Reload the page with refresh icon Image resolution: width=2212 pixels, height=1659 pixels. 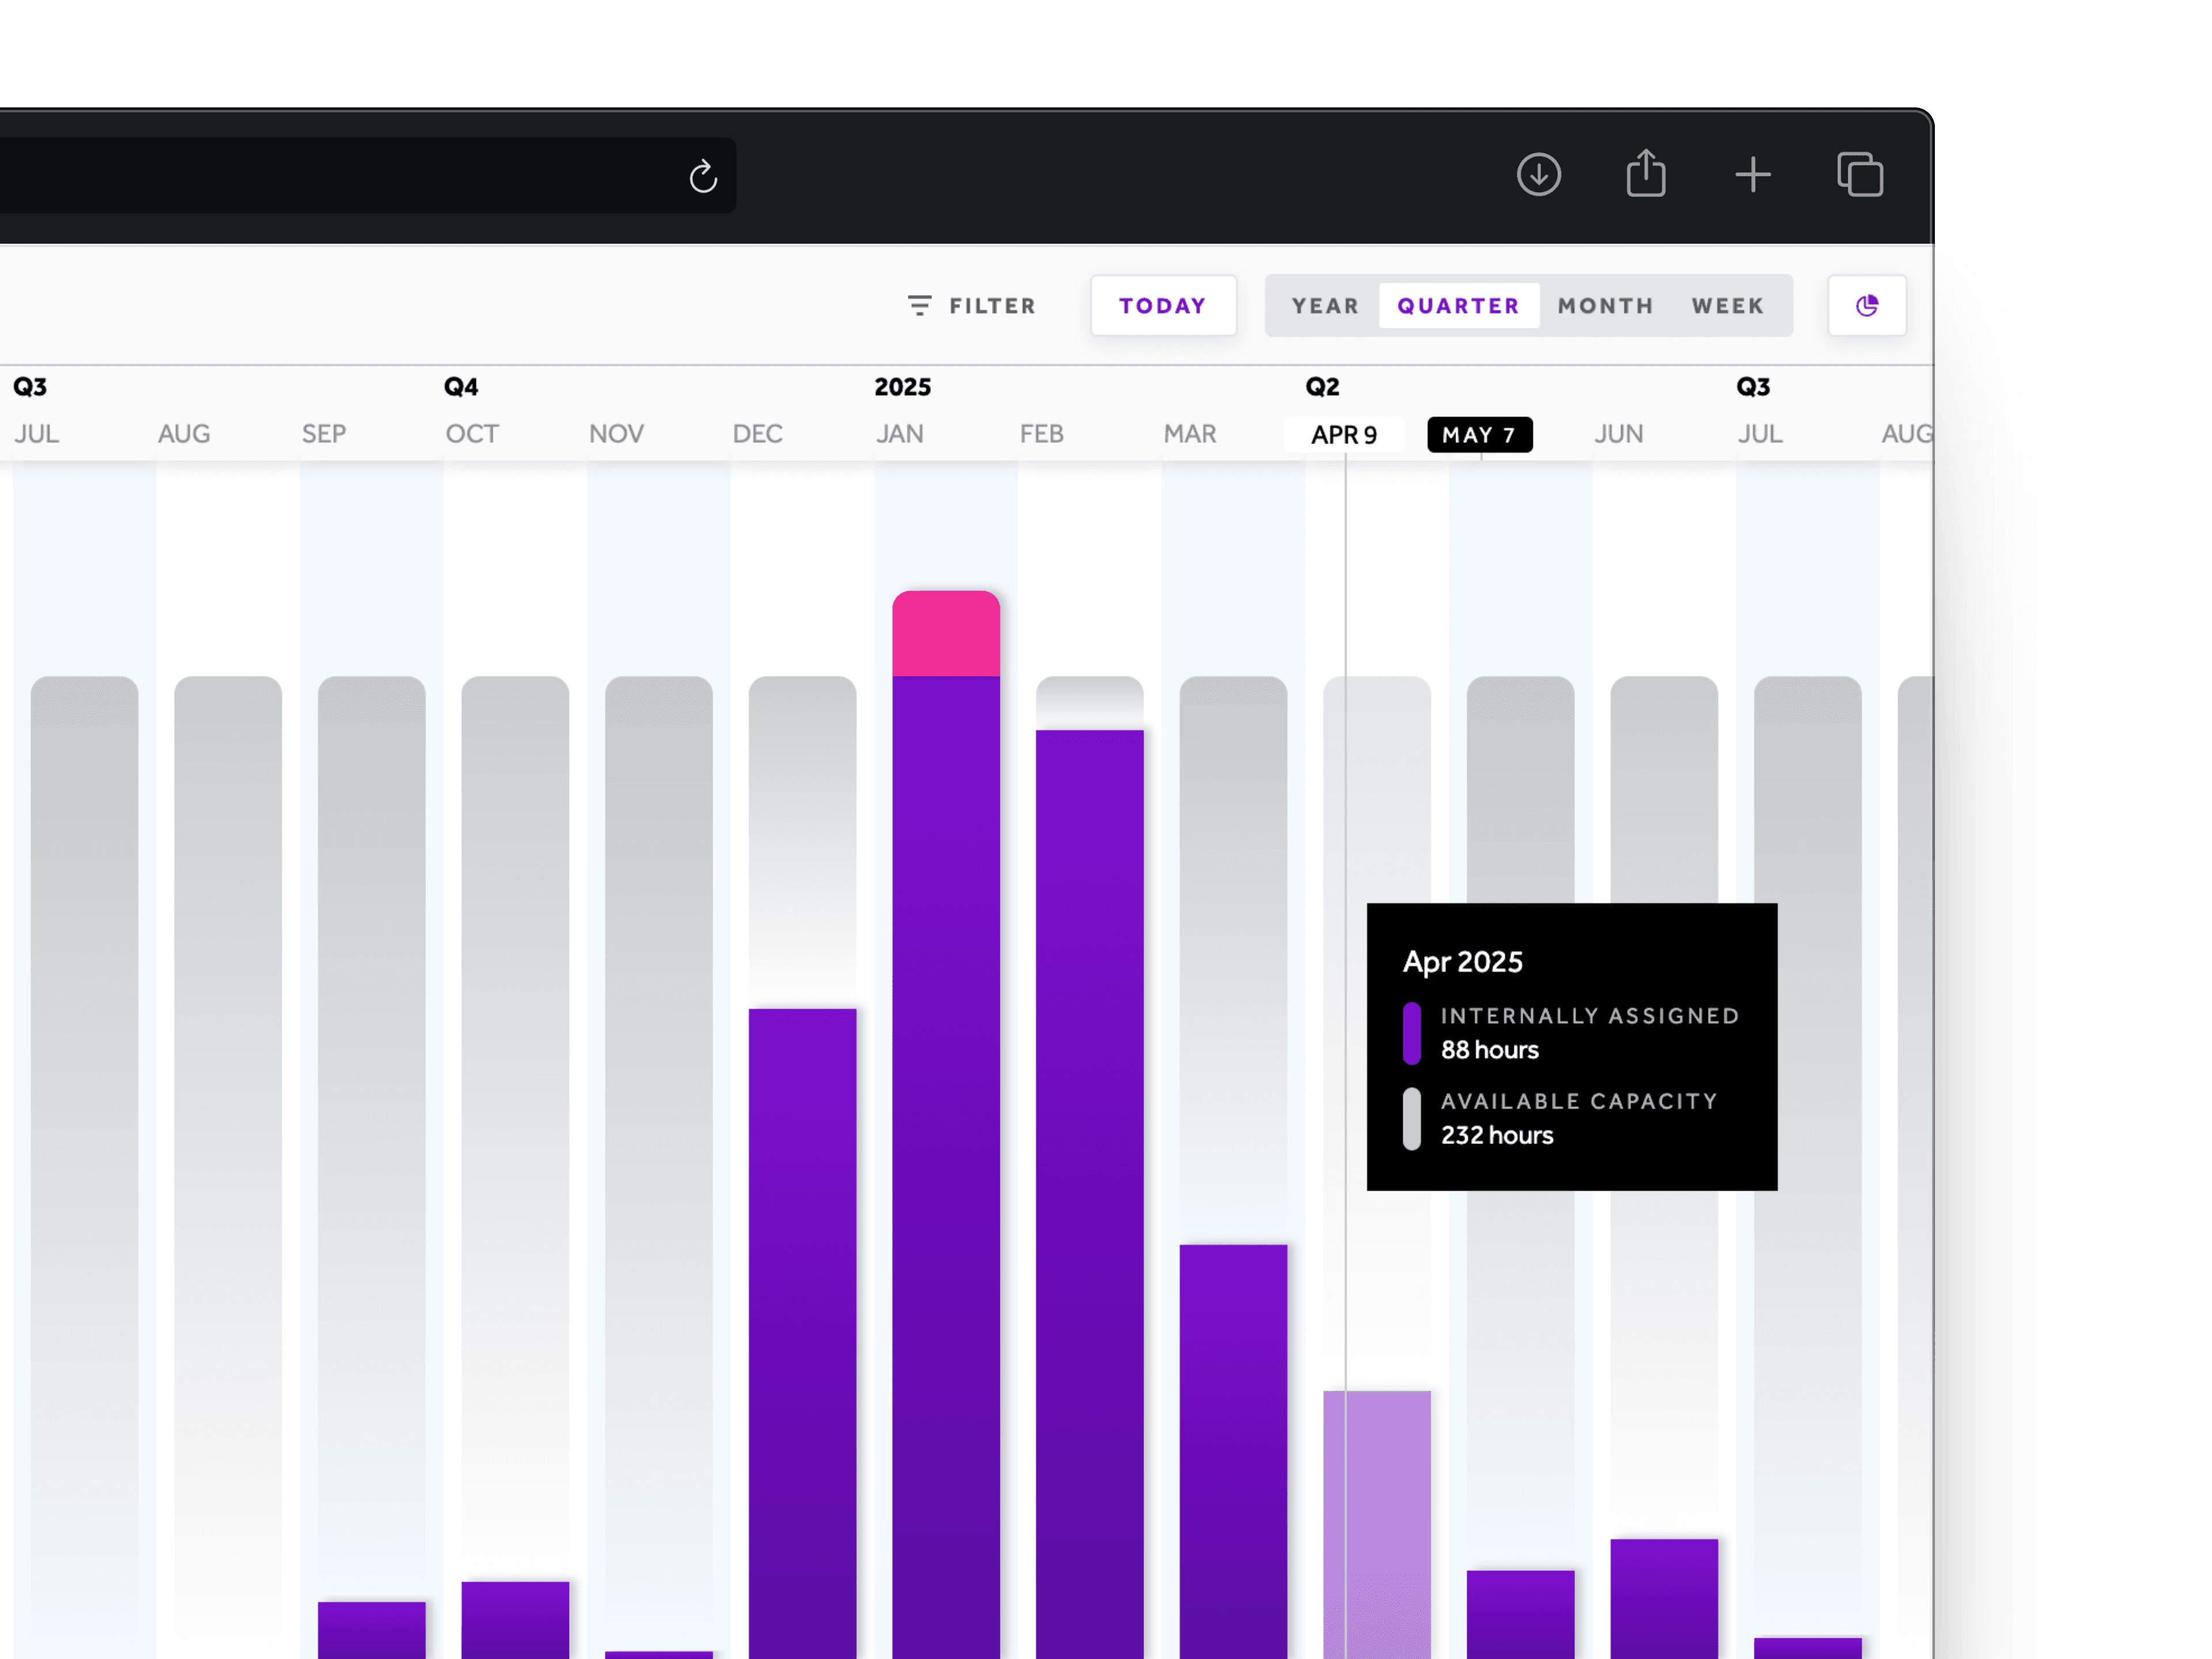click(703, 176)
